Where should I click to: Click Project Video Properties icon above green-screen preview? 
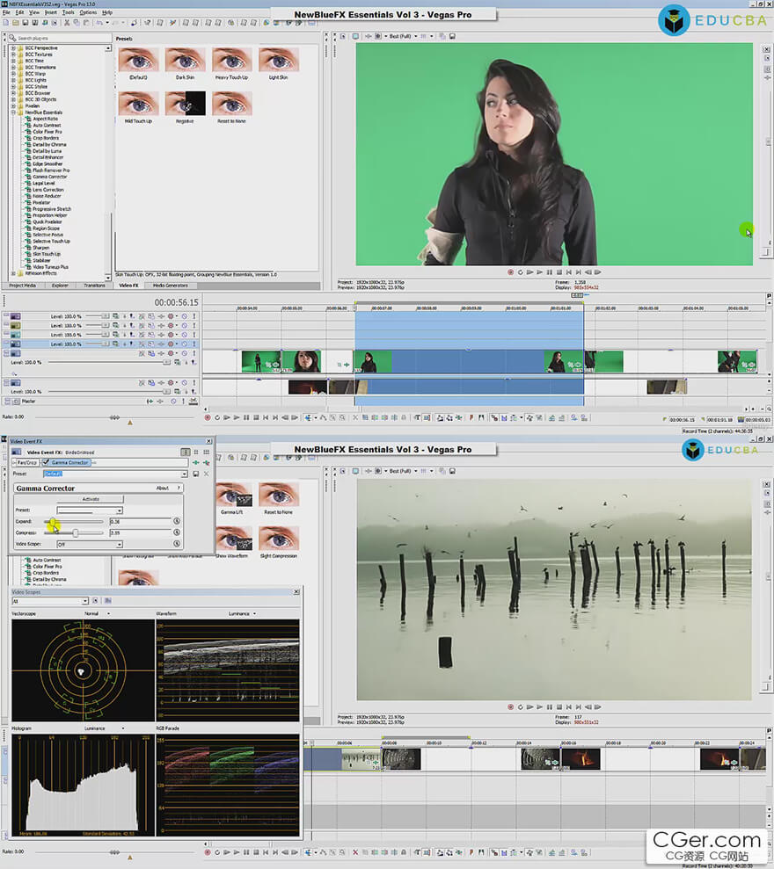pos(343,36)
